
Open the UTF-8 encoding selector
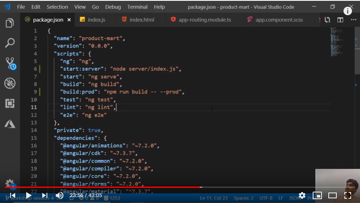[266, 198]
